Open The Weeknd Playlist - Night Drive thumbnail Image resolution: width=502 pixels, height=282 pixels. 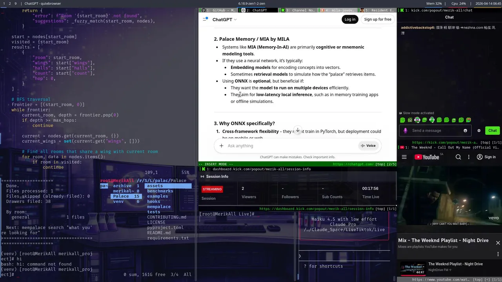[x=413, y=269]
